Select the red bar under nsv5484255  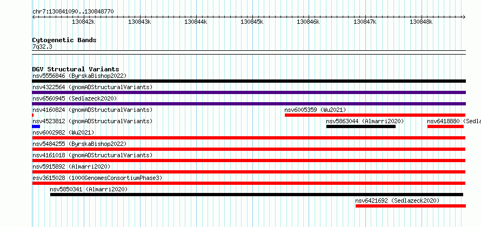(249, 149)
